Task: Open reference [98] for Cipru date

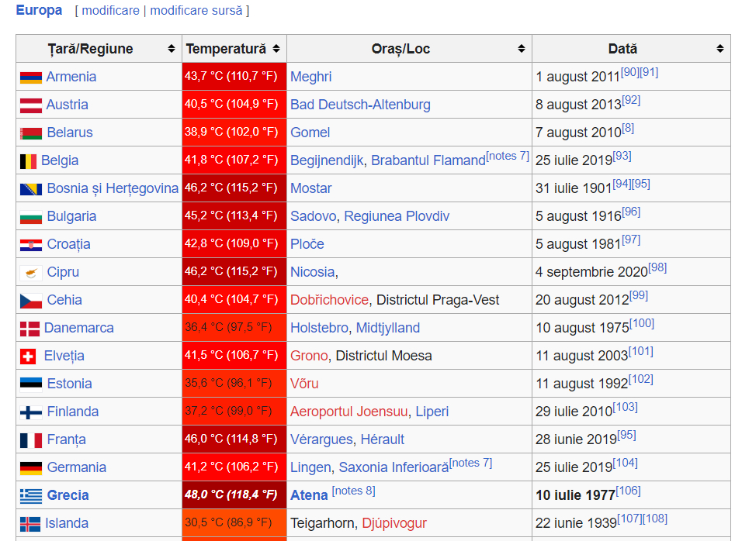Action: [x=657, y=268]
